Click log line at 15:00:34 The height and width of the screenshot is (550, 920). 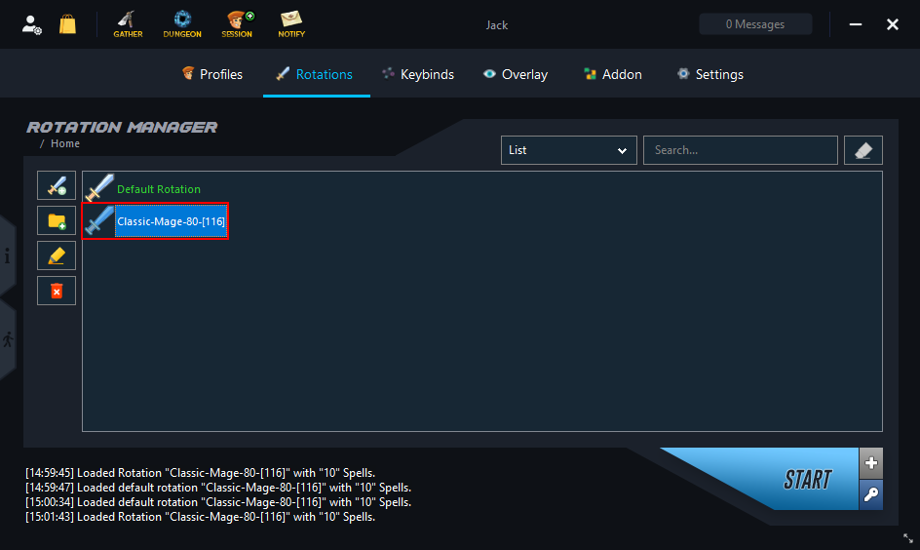pyautogui.click(x=218, y=502)
